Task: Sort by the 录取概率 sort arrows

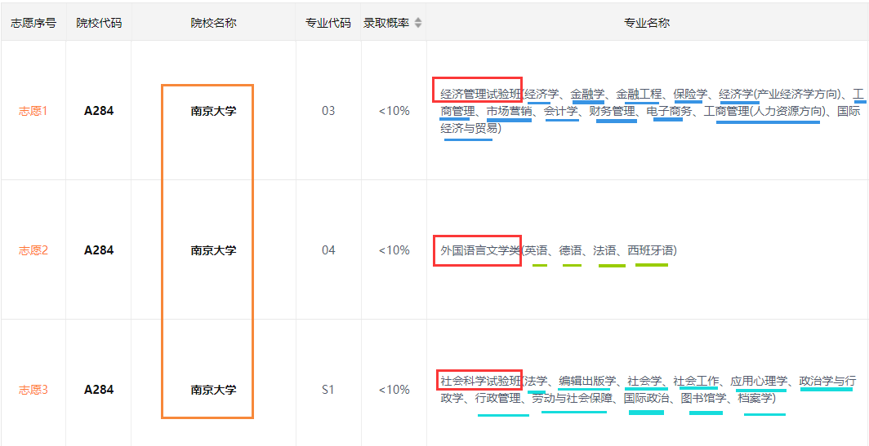Action: [x=418, y=24]
